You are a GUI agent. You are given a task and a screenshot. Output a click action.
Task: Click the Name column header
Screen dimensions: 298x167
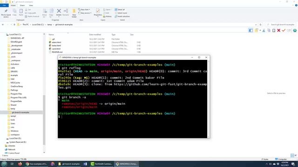[51, 35]
